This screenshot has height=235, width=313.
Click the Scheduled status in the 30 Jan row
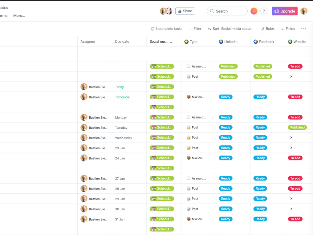tap(162, 209)
